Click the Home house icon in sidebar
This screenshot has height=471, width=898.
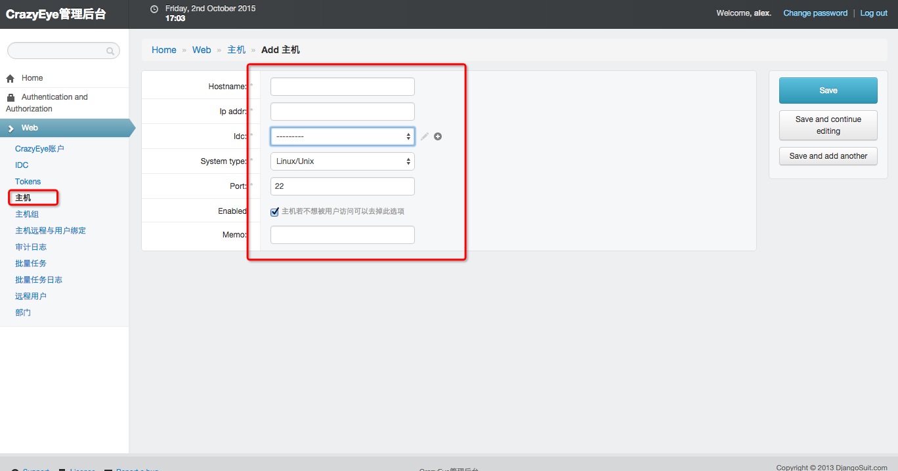tap(10, 78)
